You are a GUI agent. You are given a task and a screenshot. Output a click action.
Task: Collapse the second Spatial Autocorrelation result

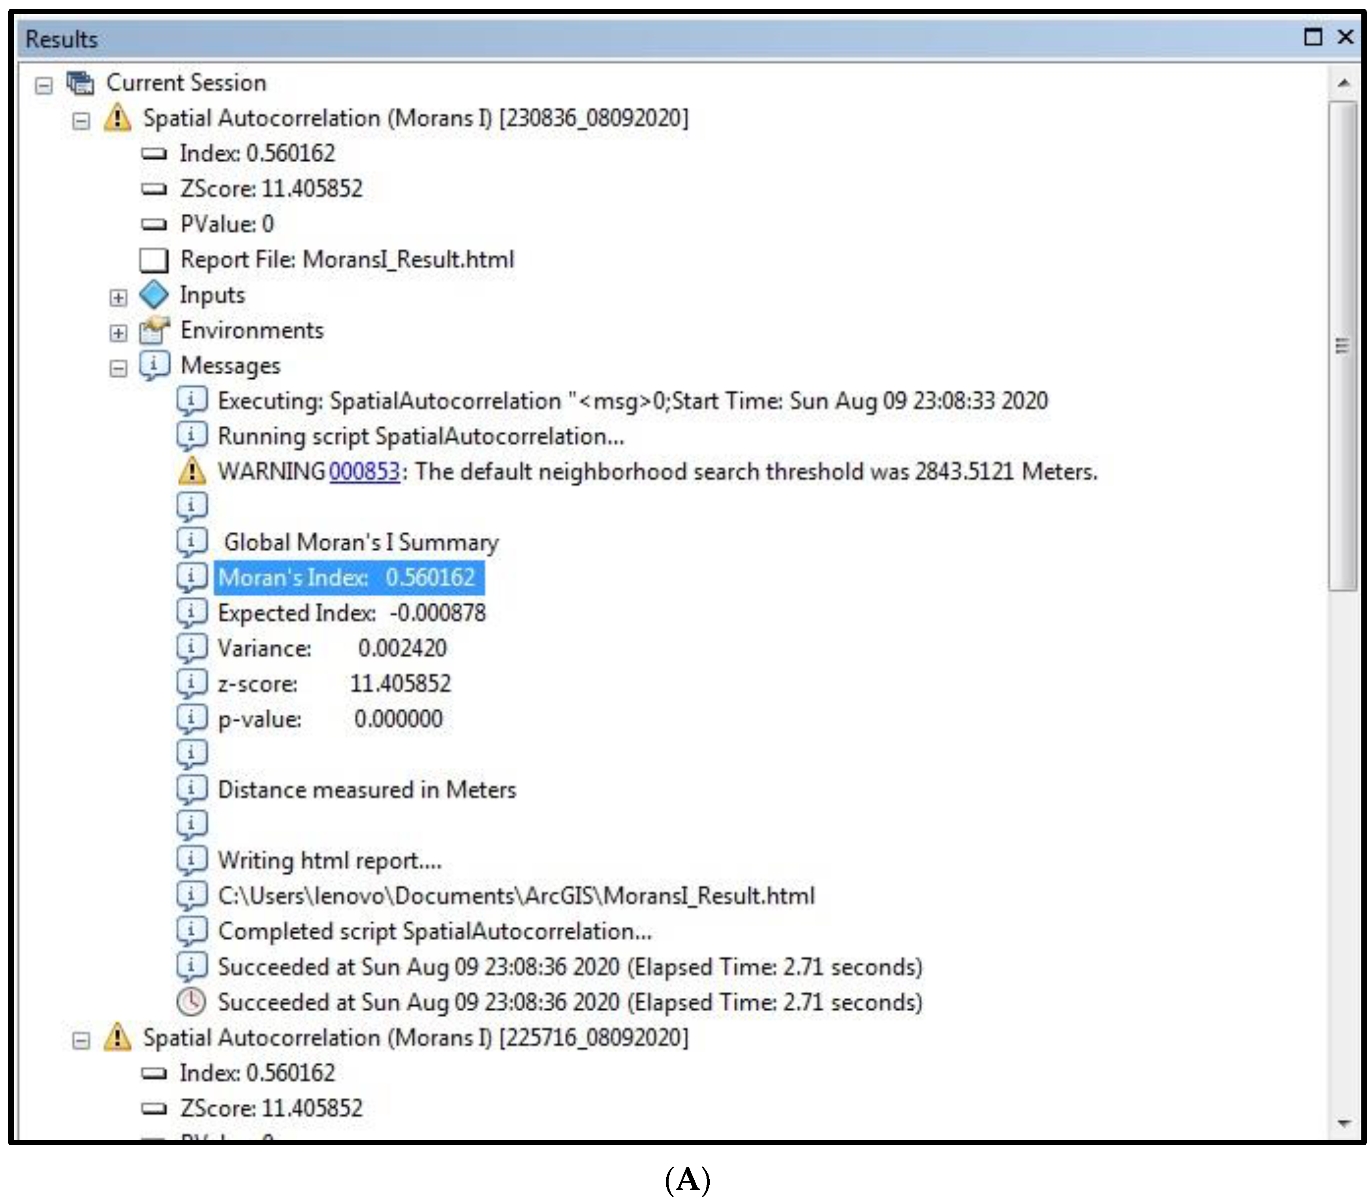pos(81,1040)
